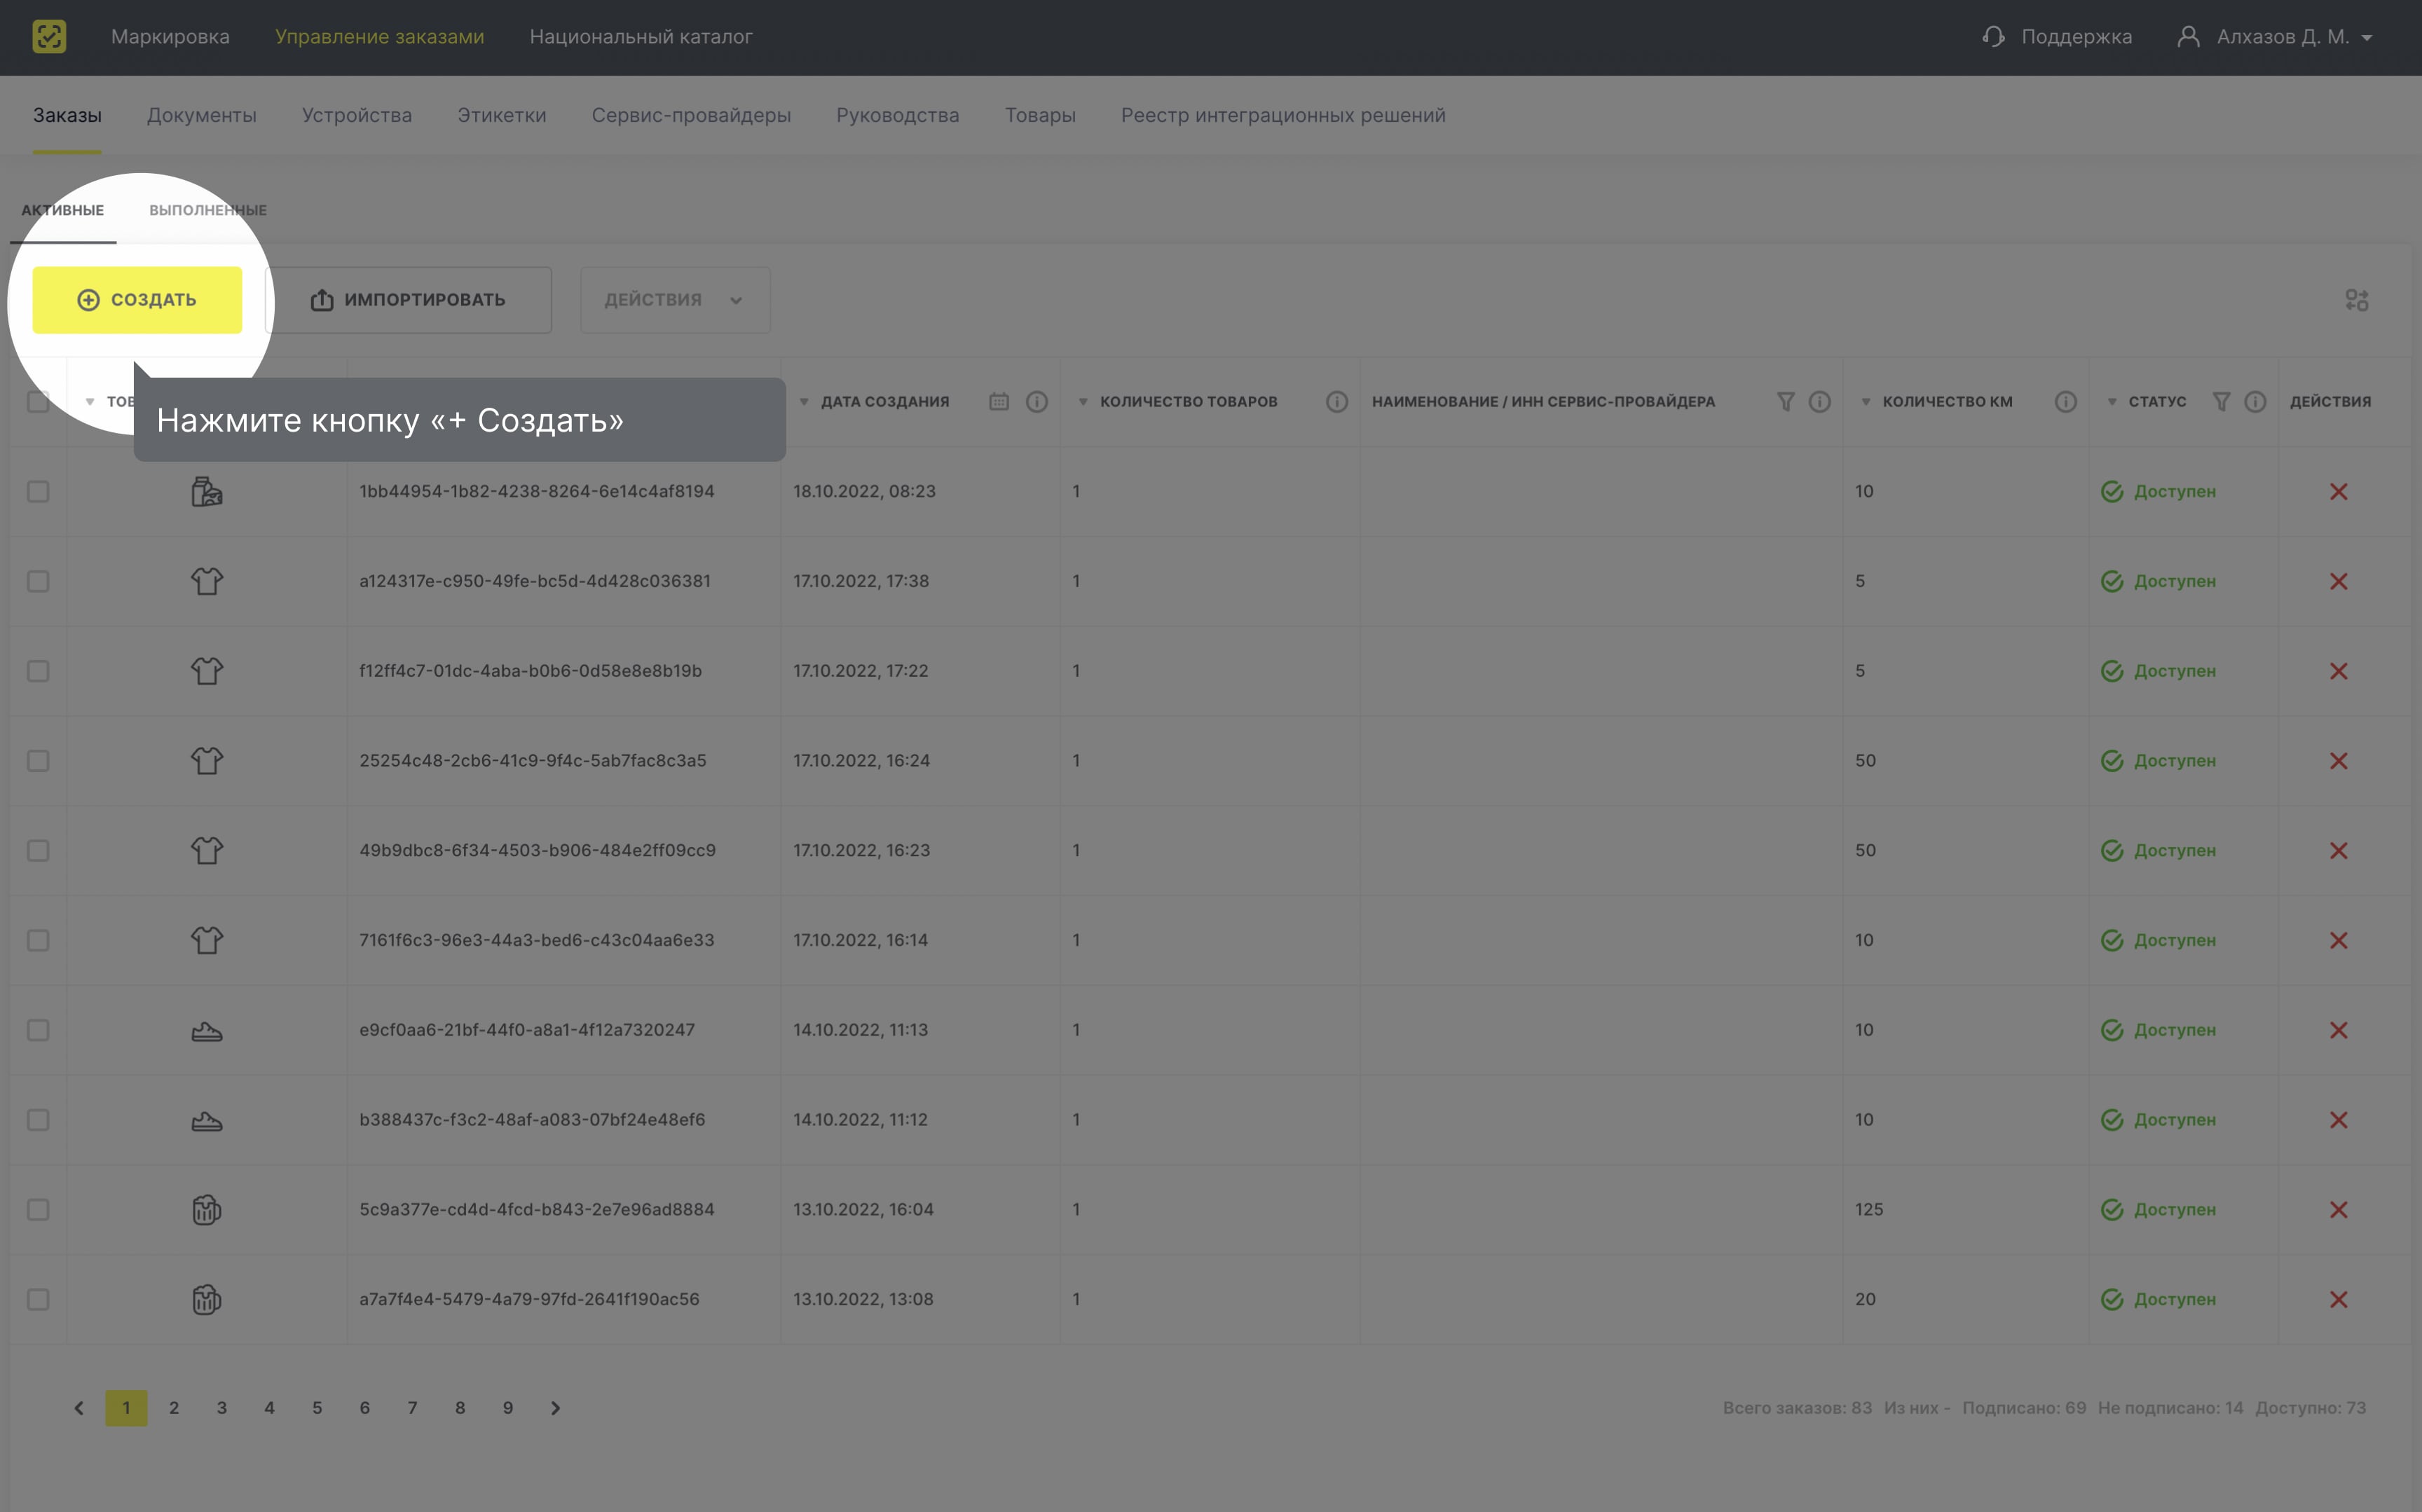Click the yellow Создать button

click(x=137, y=300)
